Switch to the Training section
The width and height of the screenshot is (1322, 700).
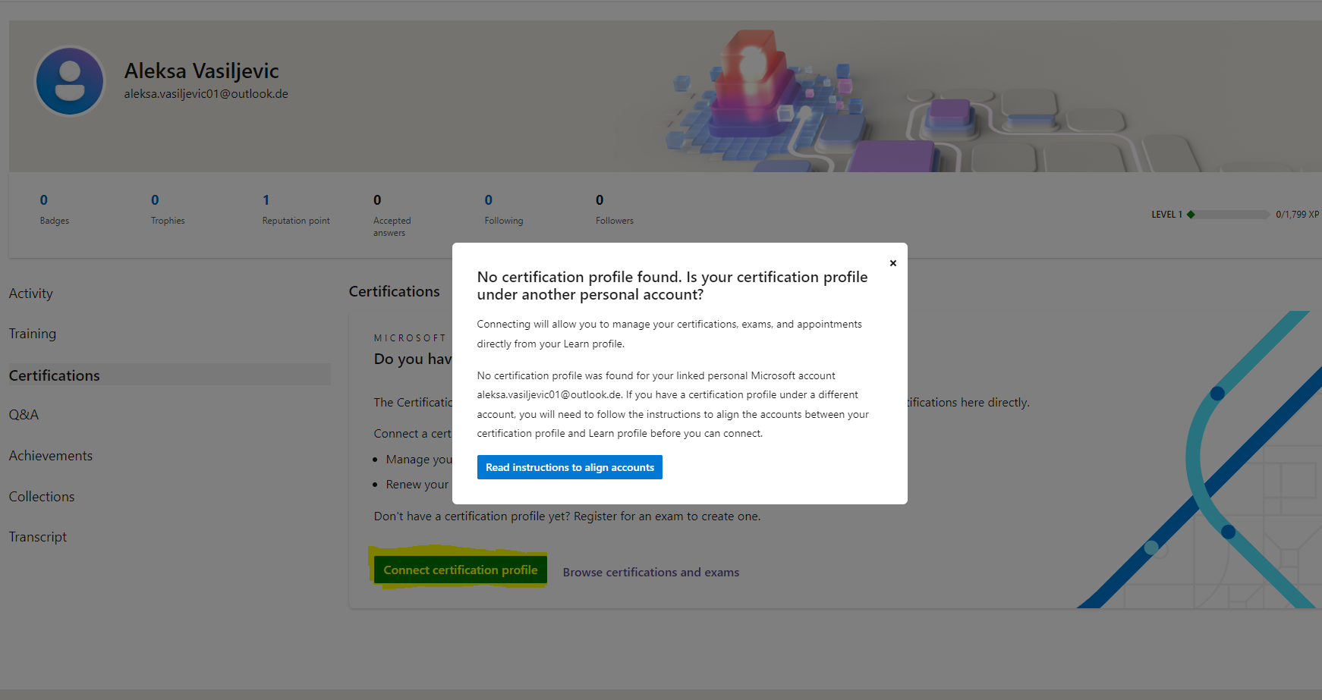[32, 333]
